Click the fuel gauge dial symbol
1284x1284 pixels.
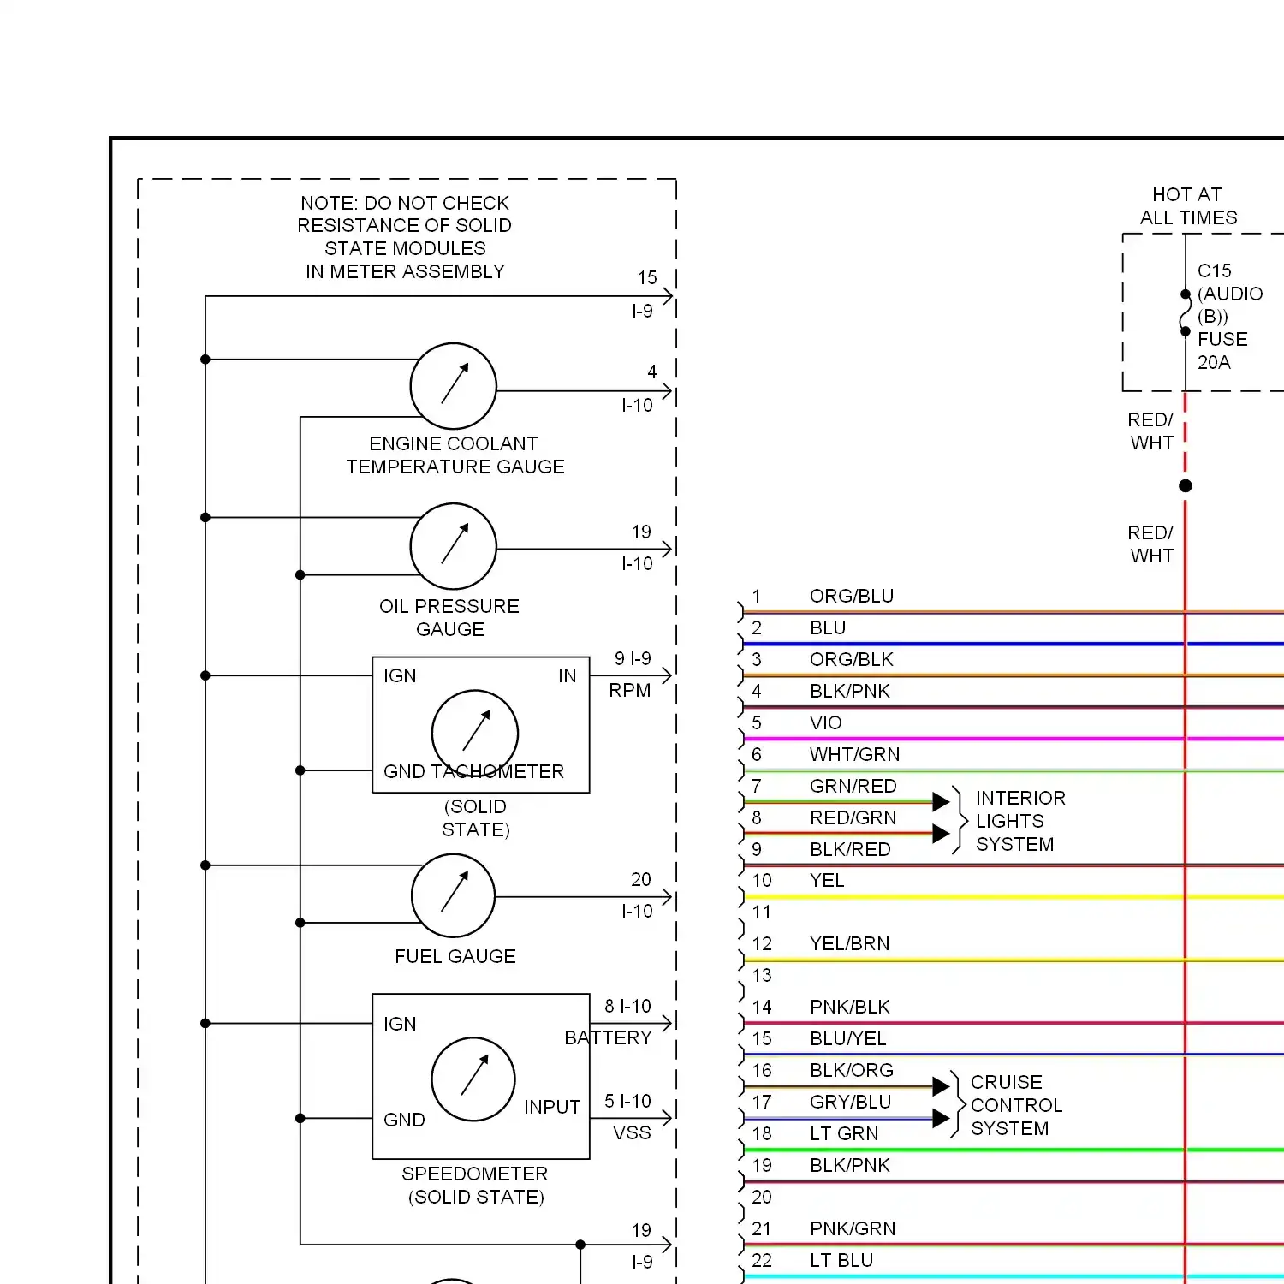coord(454,895)
